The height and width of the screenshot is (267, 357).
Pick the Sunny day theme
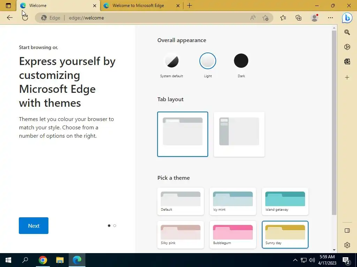click(x=285, y=235)
